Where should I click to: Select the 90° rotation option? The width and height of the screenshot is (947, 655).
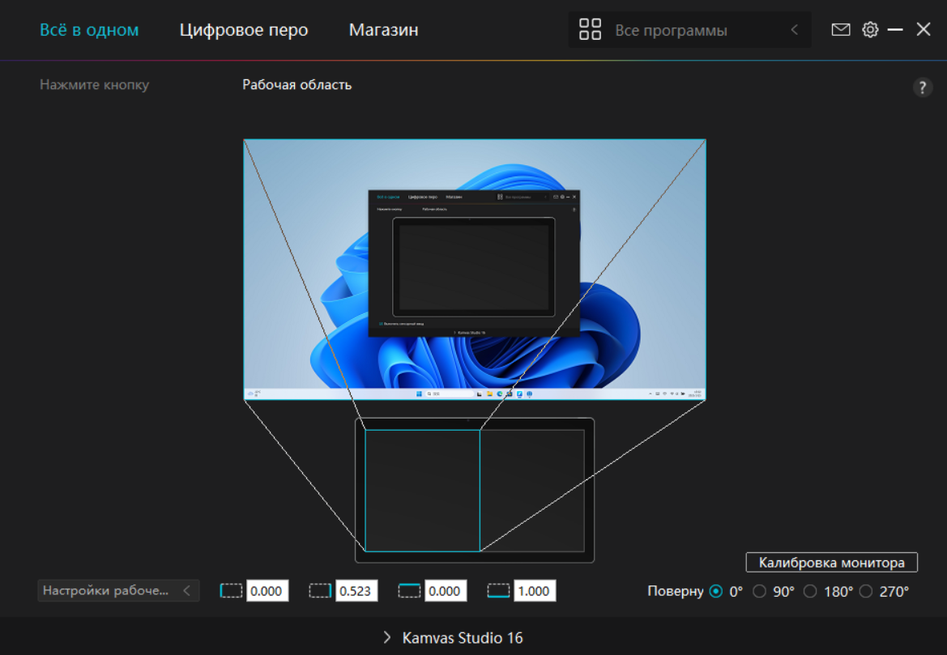tap(760, 591)
